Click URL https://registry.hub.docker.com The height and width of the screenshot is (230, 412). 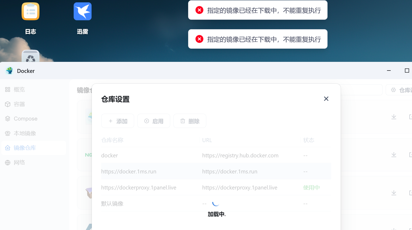(240, 156)
